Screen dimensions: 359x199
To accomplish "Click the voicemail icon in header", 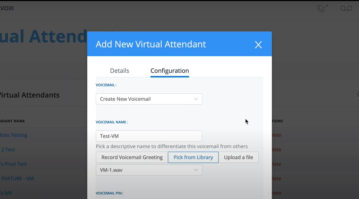I will 346,8.
